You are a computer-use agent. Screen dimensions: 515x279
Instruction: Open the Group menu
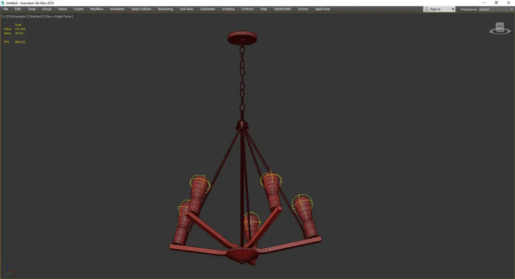tap(47, 9)
